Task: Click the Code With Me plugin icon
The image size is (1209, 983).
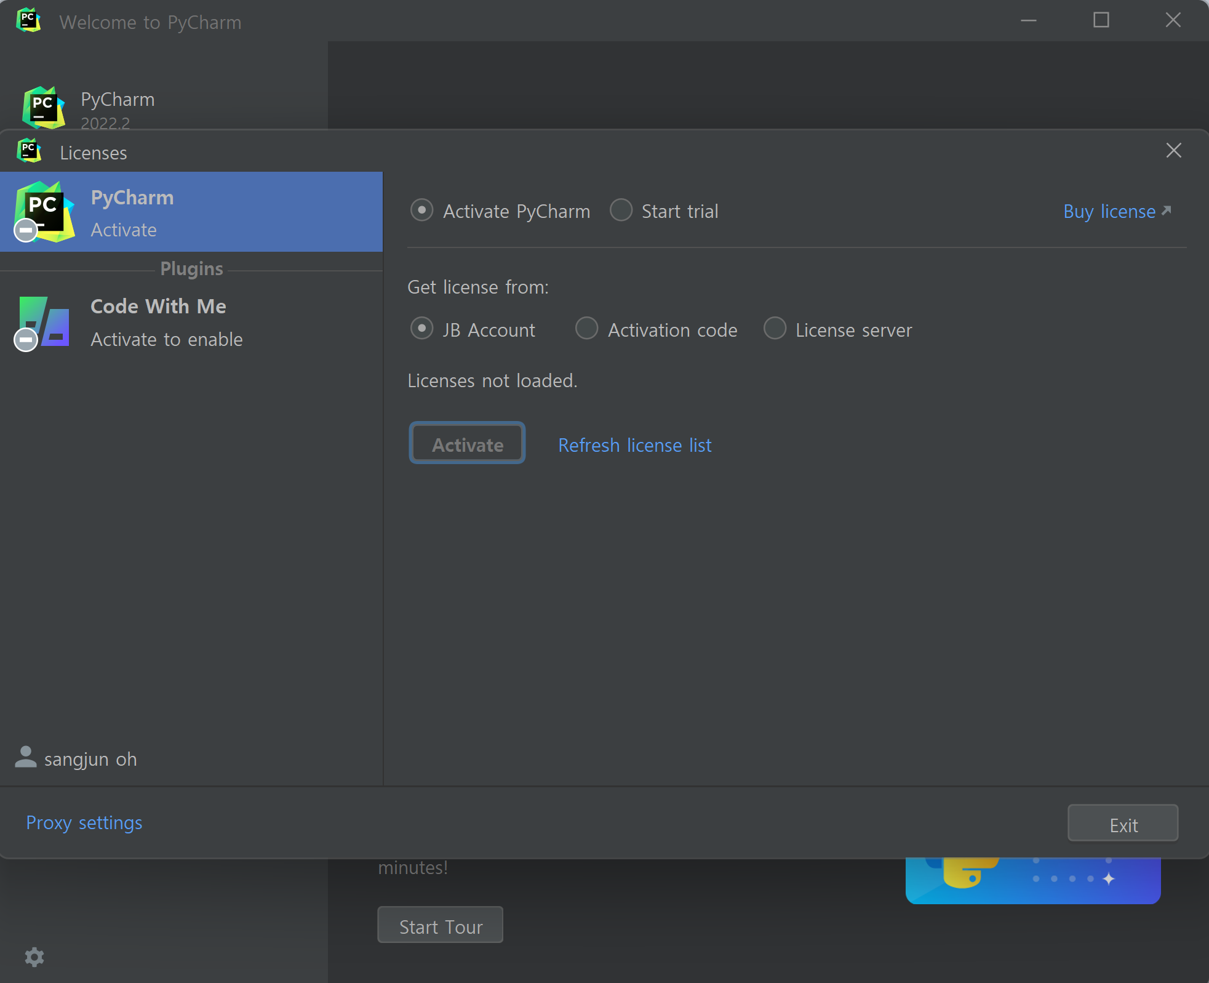Action: click(43, 323)
